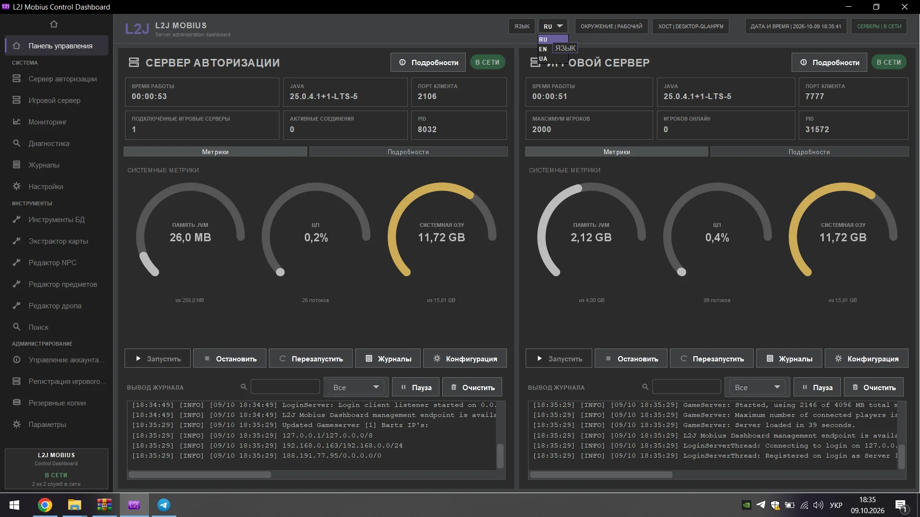Open Резервные копии page
Image resolution: width=920 pixels, height=517 pixels.
click(57, 403)
